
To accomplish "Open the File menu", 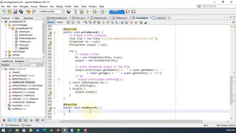I will pos(3,7).
